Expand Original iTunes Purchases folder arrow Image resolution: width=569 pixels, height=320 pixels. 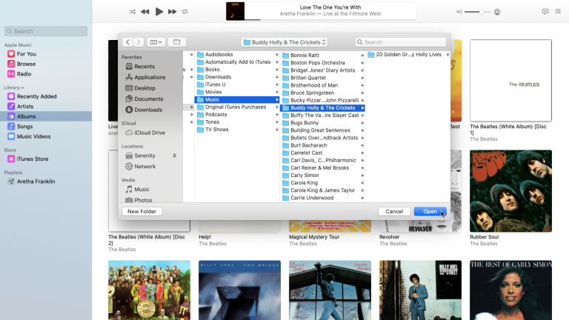[277, 107]
